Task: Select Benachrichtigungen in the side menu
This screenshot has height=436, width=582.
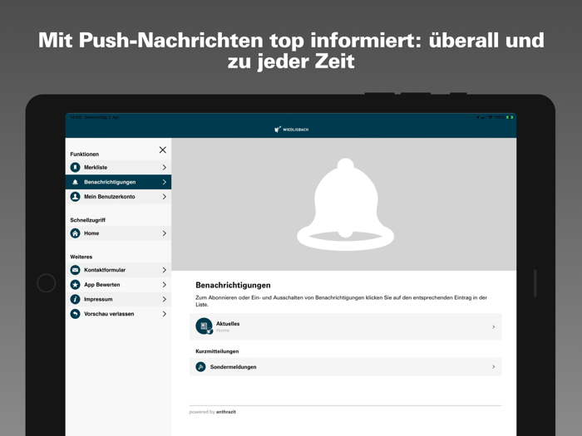Action: 118,182
